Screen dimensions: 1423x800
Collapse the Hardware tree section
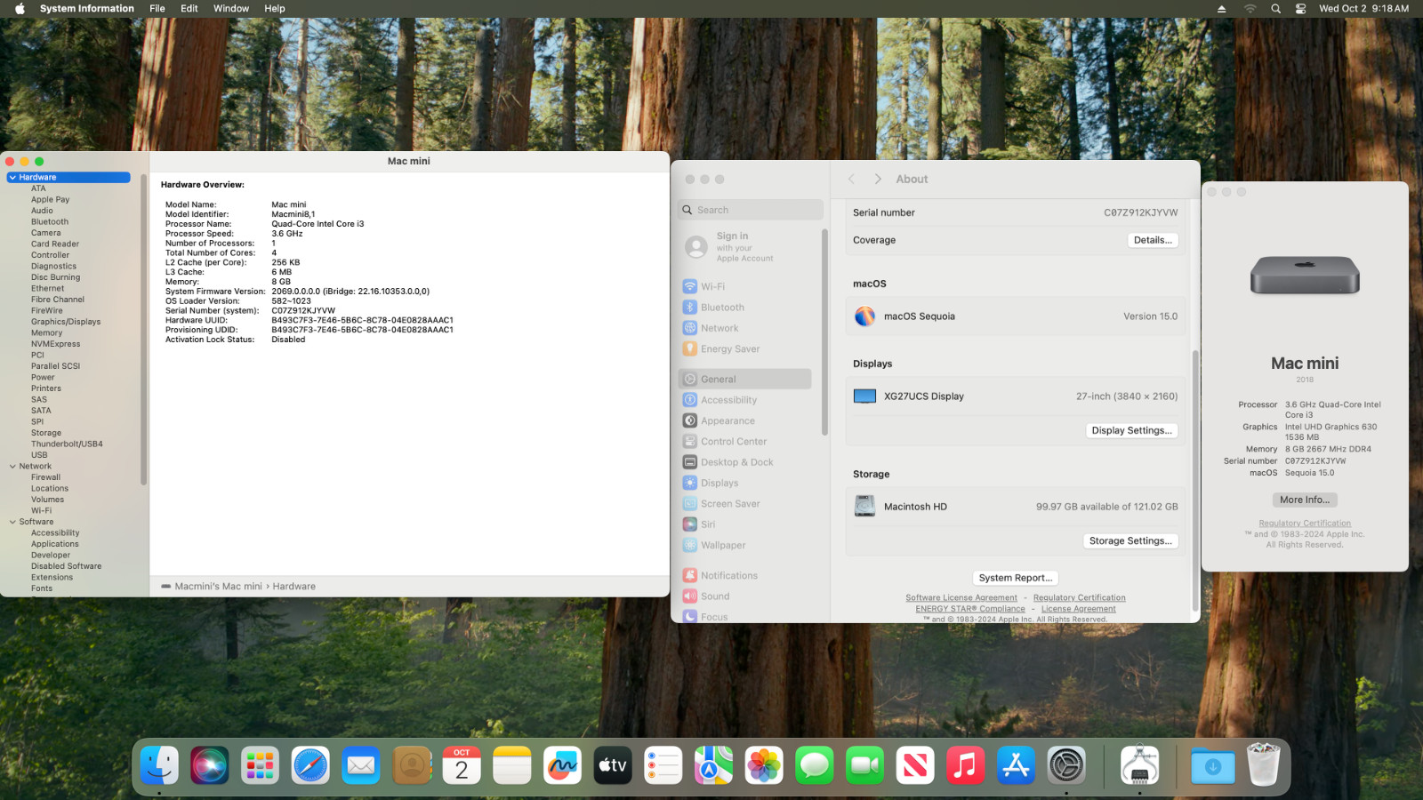[12, 178]
